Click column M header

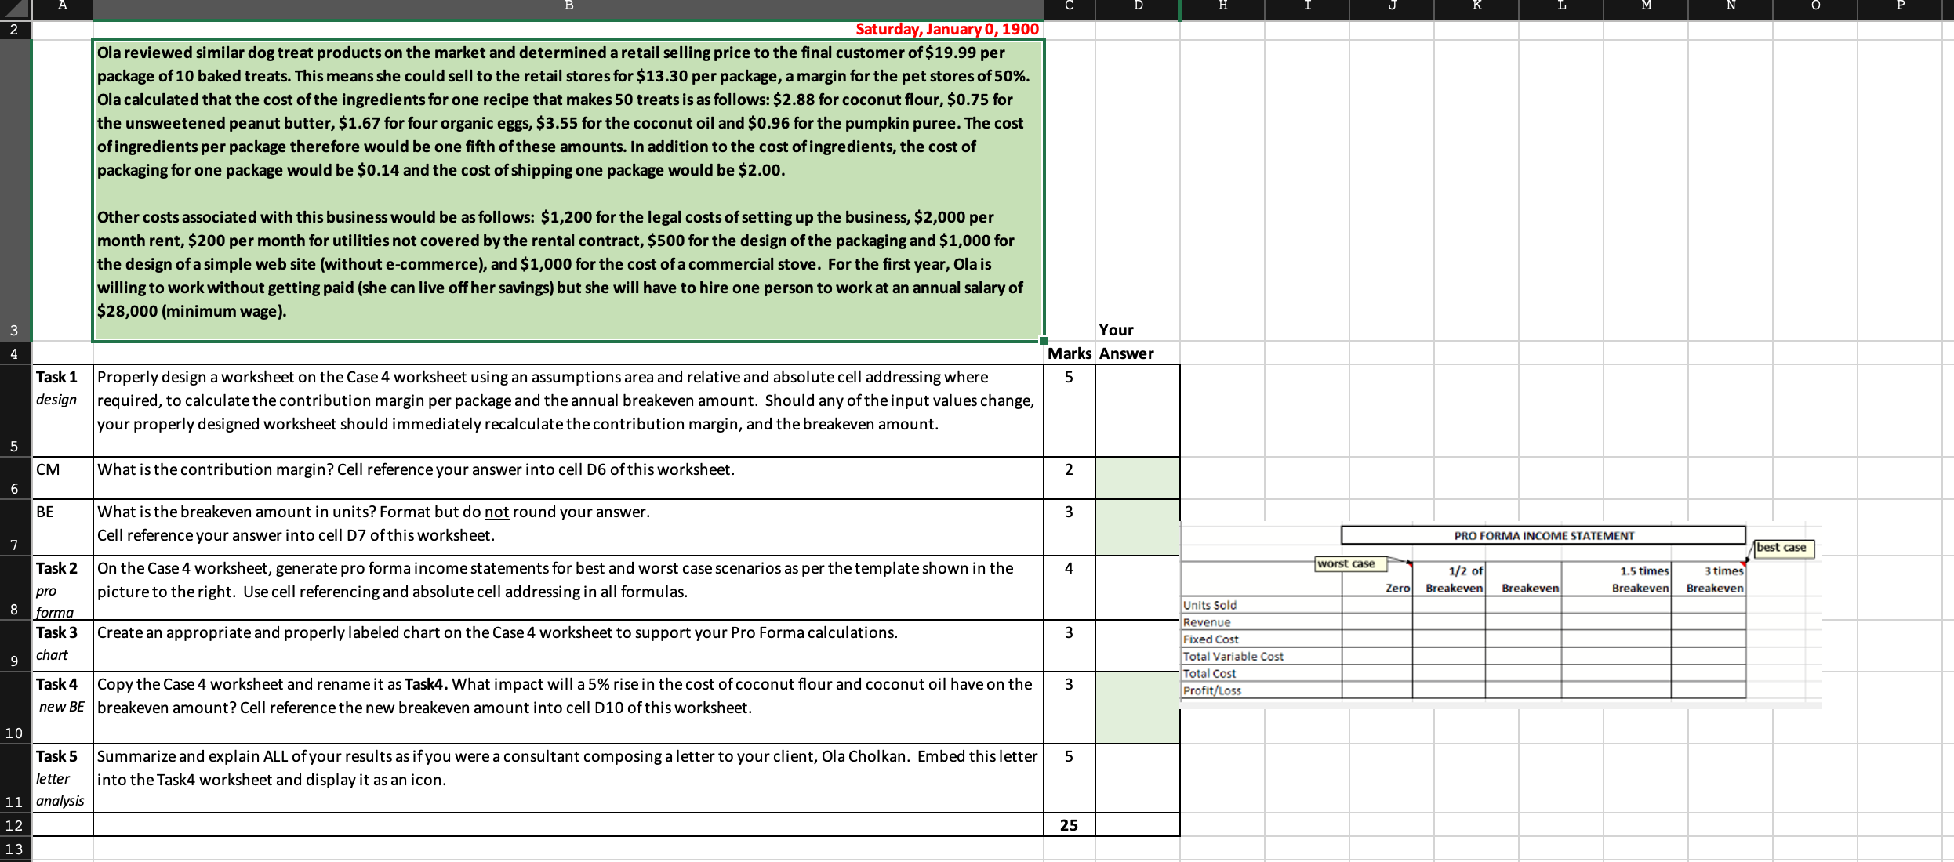pyautogui.click(x=1646, y=7)
